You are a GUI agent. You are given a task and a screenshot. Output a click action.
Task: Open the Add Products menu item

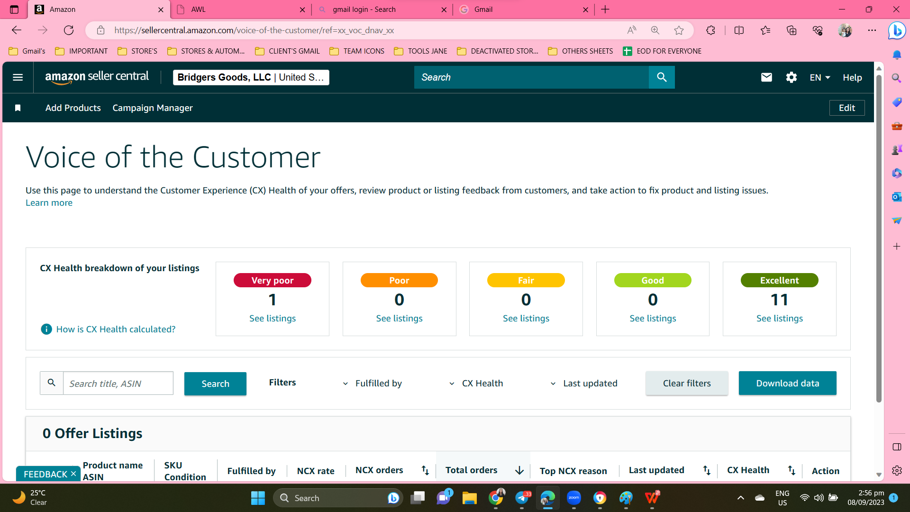coord(73,108)
